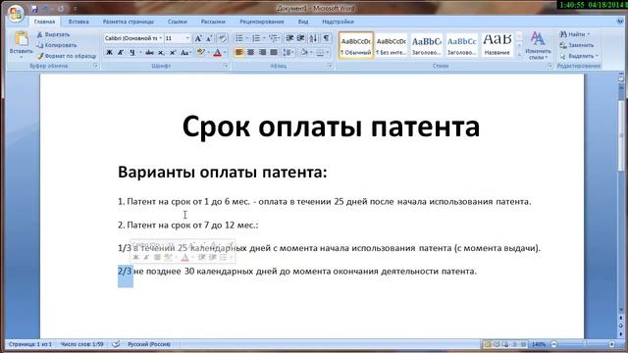Apply numbered list
628x353 pixels.
(256, 38)
